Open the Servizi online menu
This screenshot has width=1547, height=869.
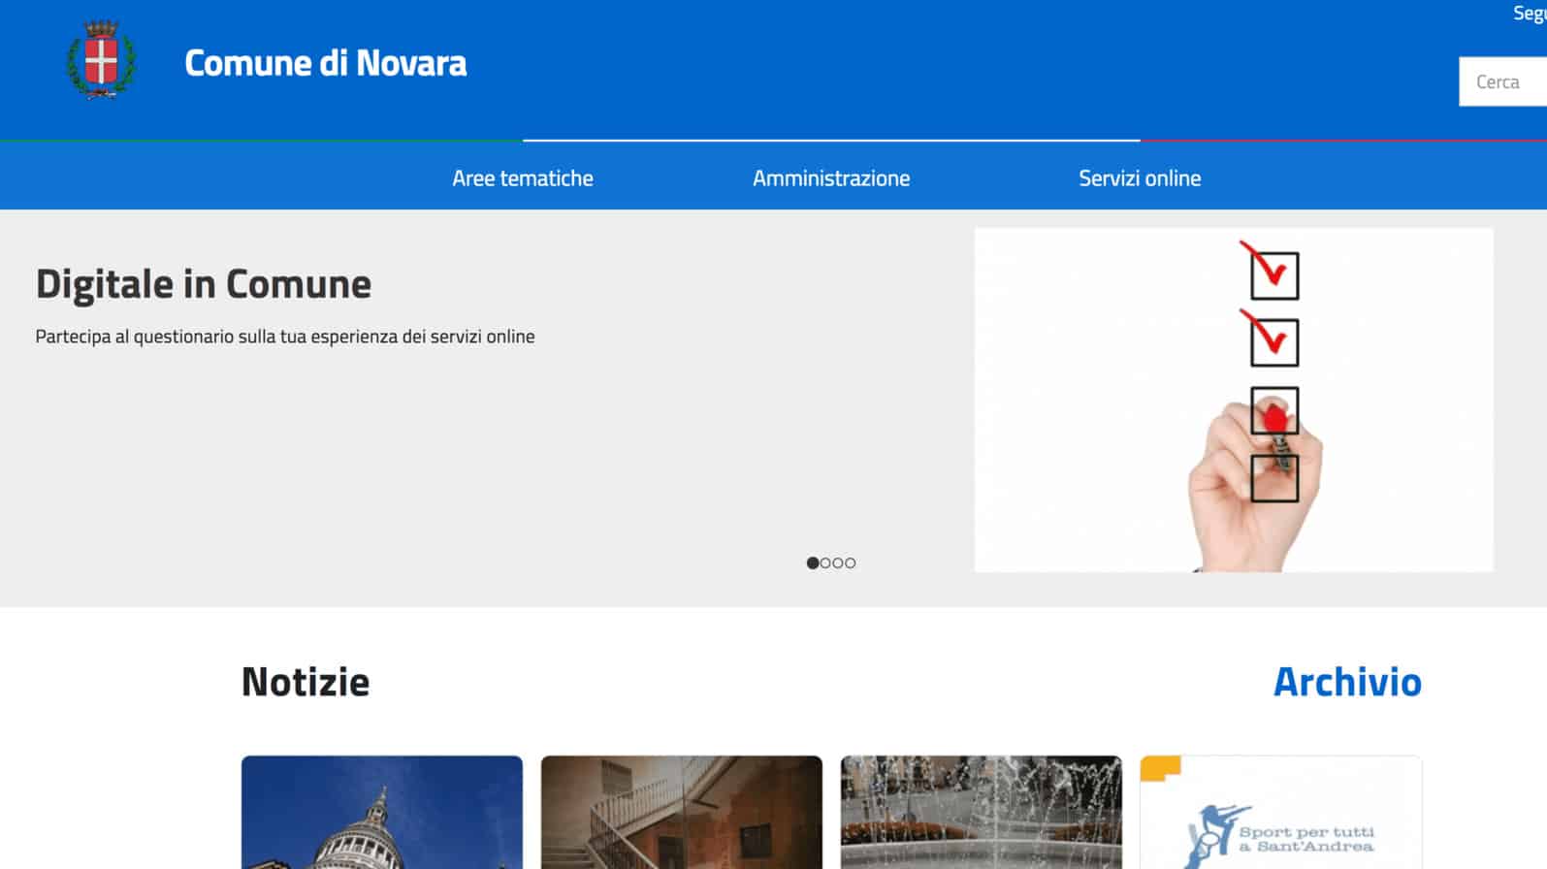pos(1140,178)
